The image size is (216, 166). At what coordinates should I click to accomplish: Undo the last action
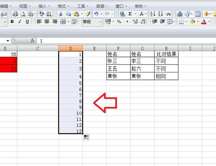[96, 14]
